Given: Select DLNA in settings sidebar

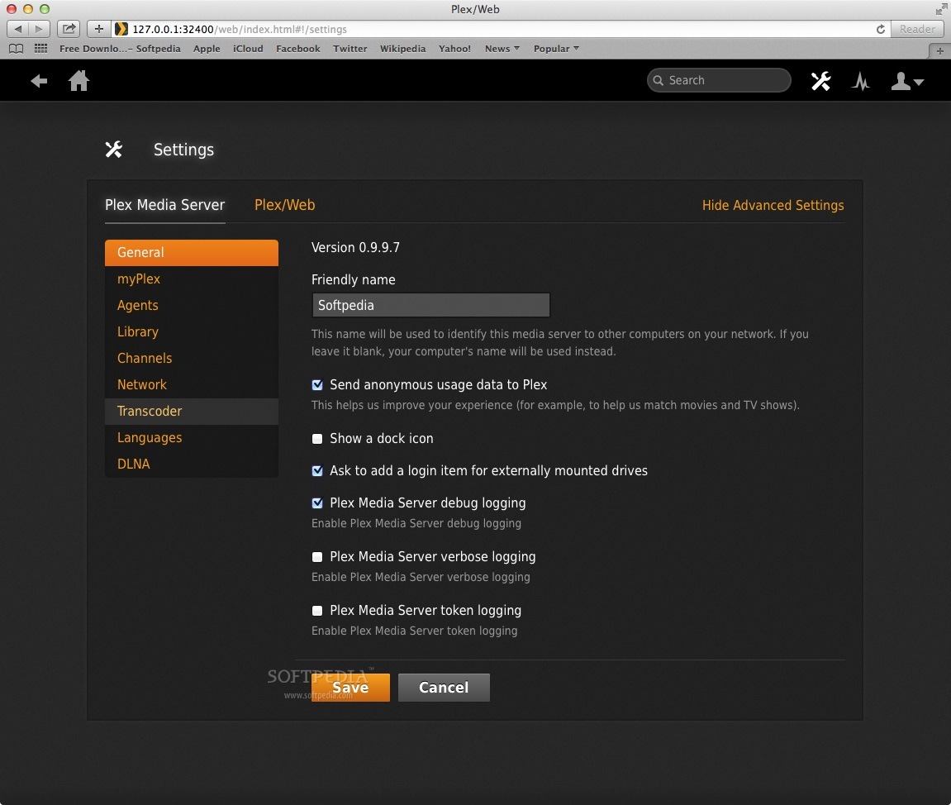Looking at the screenshot, I should click(x=192, y=464).
